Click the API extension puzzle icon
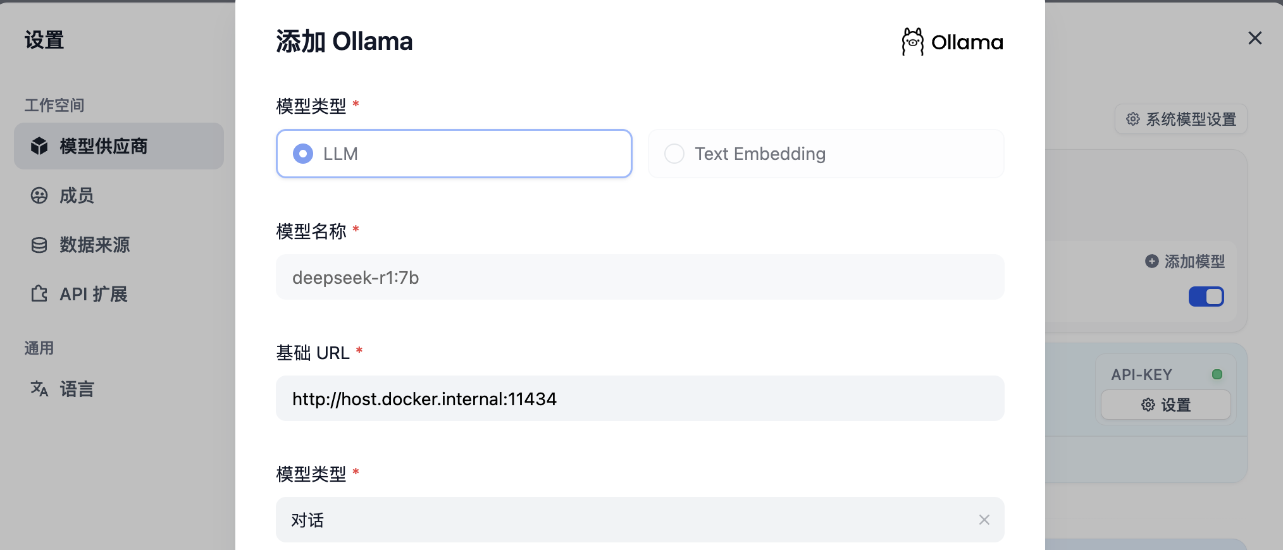This screenshot has height=550, width=1283. [39, 294]
